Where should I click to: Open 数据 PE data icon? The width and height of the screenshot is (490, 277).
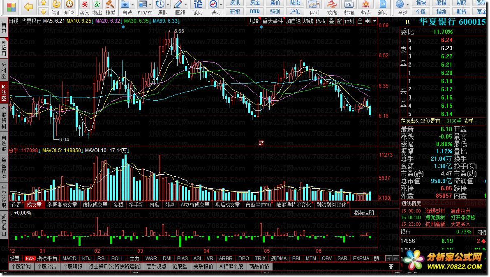(x=349, y=5)
